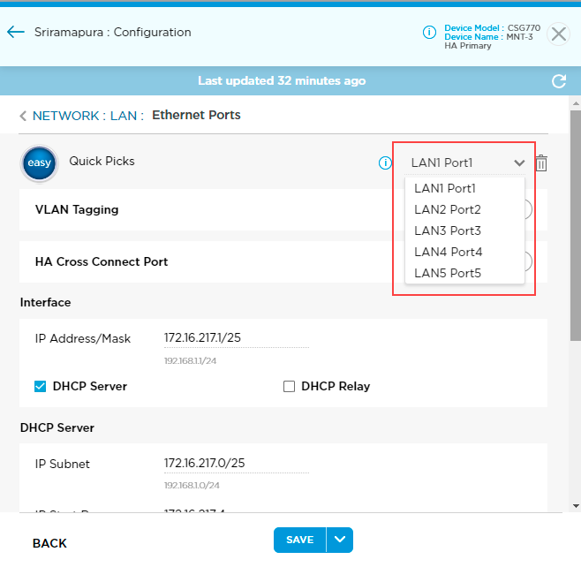Viewport: 581px width, 567px height.
Task: Open the SAVE button dropdown arrow
Action: [x=340, y=540]
